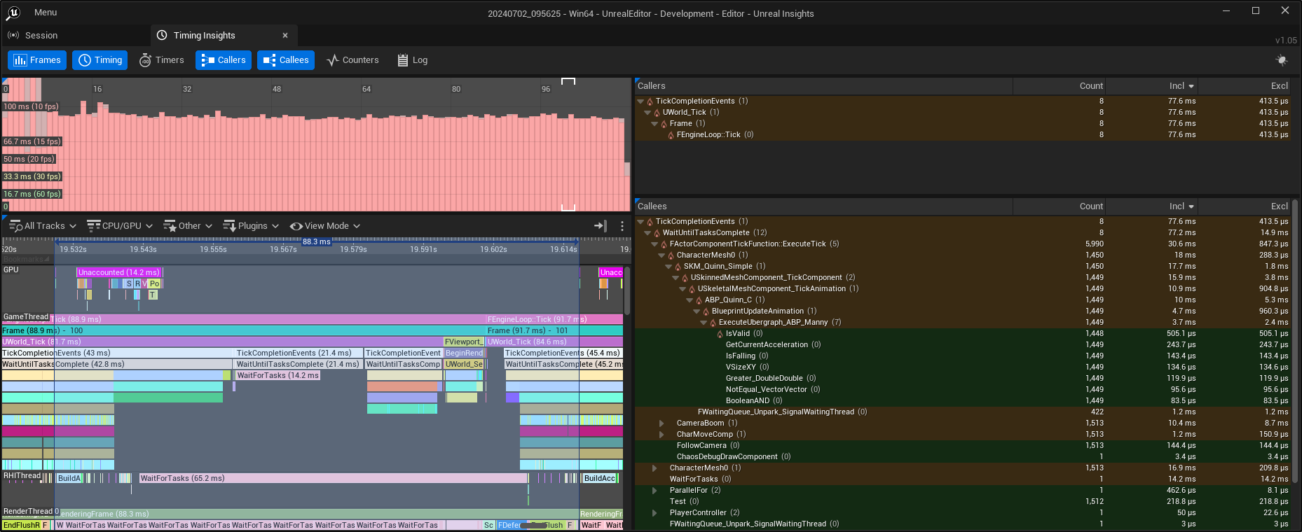This screenshot has height=532, width=1302.
Task: Open the Plugins dropdown
Action: [x=251, y=225]
